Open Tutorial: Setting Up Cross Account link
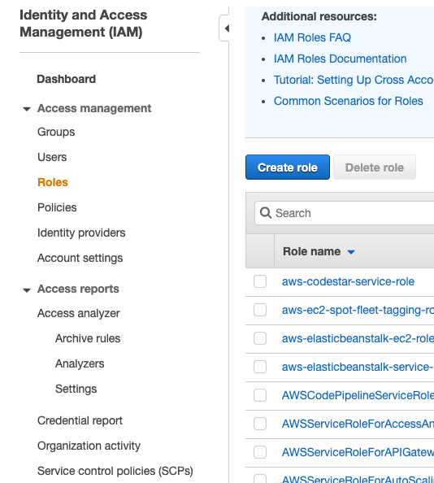Viewport: 434px width, 483px height. 354,80
